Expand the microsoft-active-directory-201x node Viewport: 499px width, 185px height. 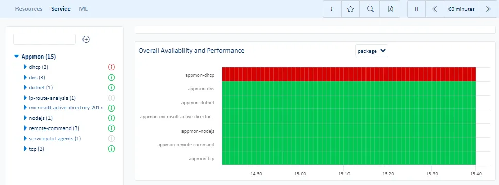coord(25,108)
